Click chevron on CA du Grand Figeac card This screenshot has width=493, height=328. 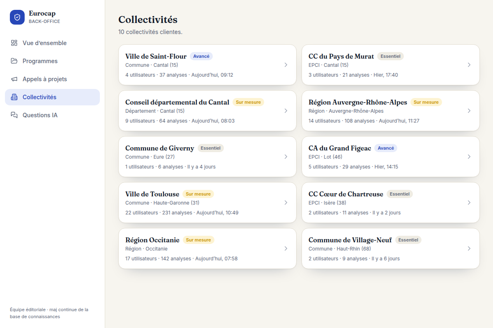pos(469,157)
